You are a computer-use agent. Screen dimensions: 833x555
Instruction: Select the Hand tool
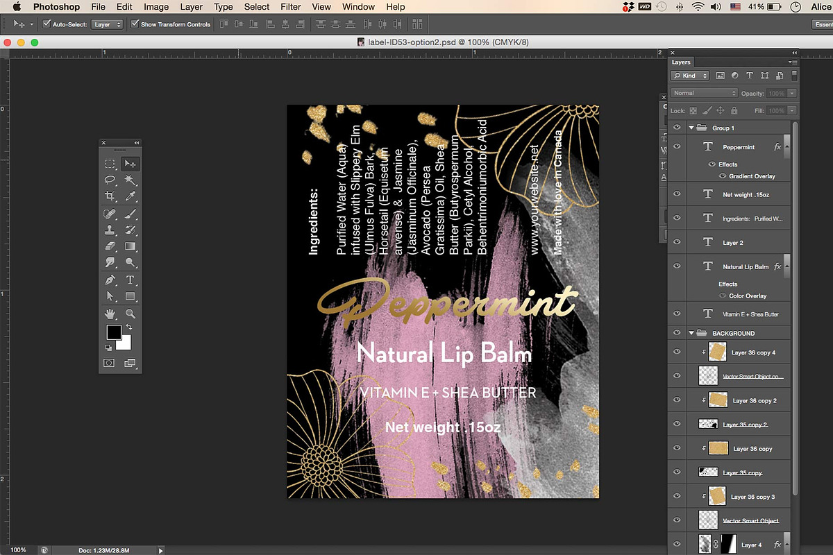pos(110,314)
